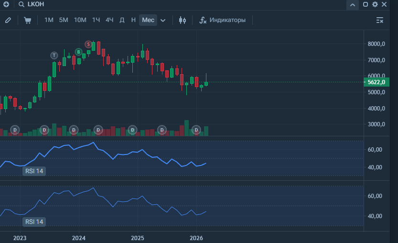Select the upper RSI 14 indicator label
This screenshot has width=398, height=243.
34,171
